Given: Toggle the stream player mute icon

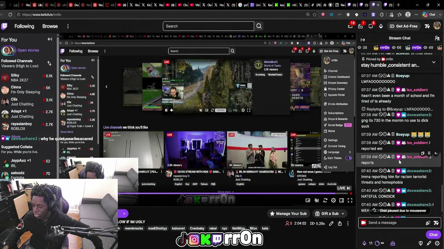Looking at the screenshot, I should point(317,200).
